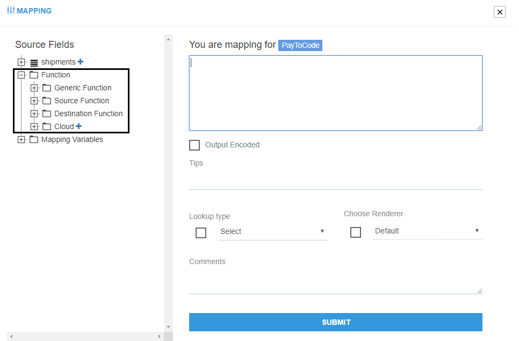Select the PayToCode mapping badge
The image size is (519, 341).
coord(300,45)
